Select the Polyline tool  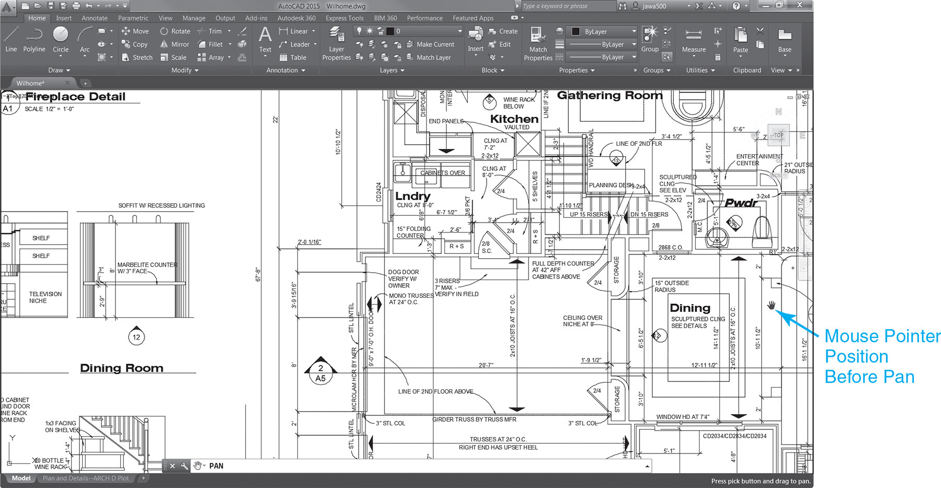[x=34, y=39]
